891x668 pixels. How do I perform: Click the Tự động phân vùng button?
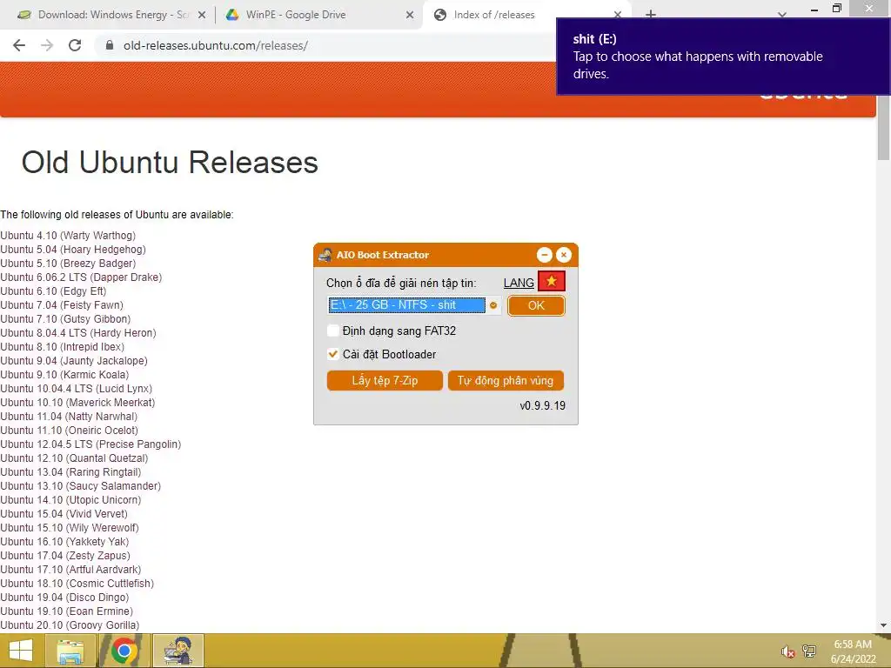[506, 381]
